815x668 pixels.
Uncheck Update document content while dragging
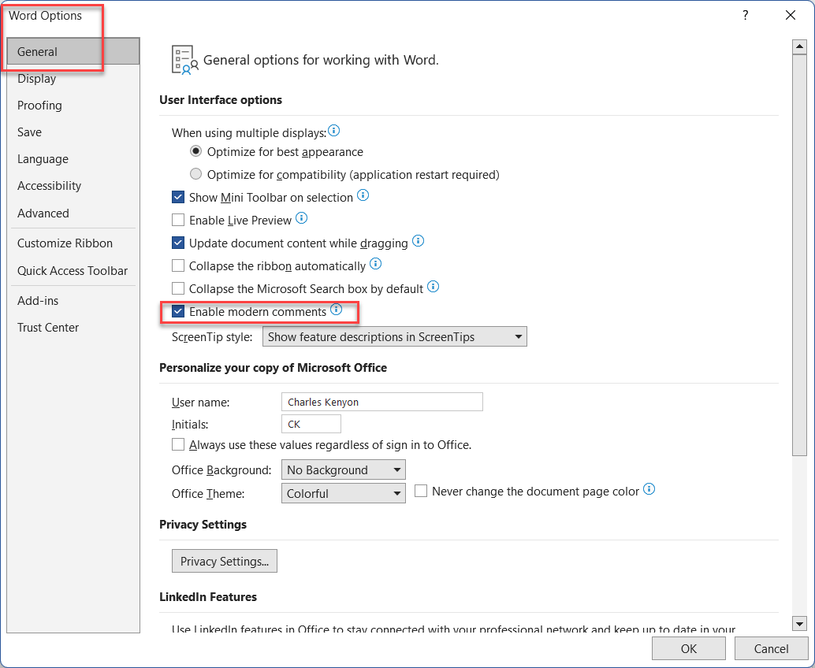click(x=178, y=243)
